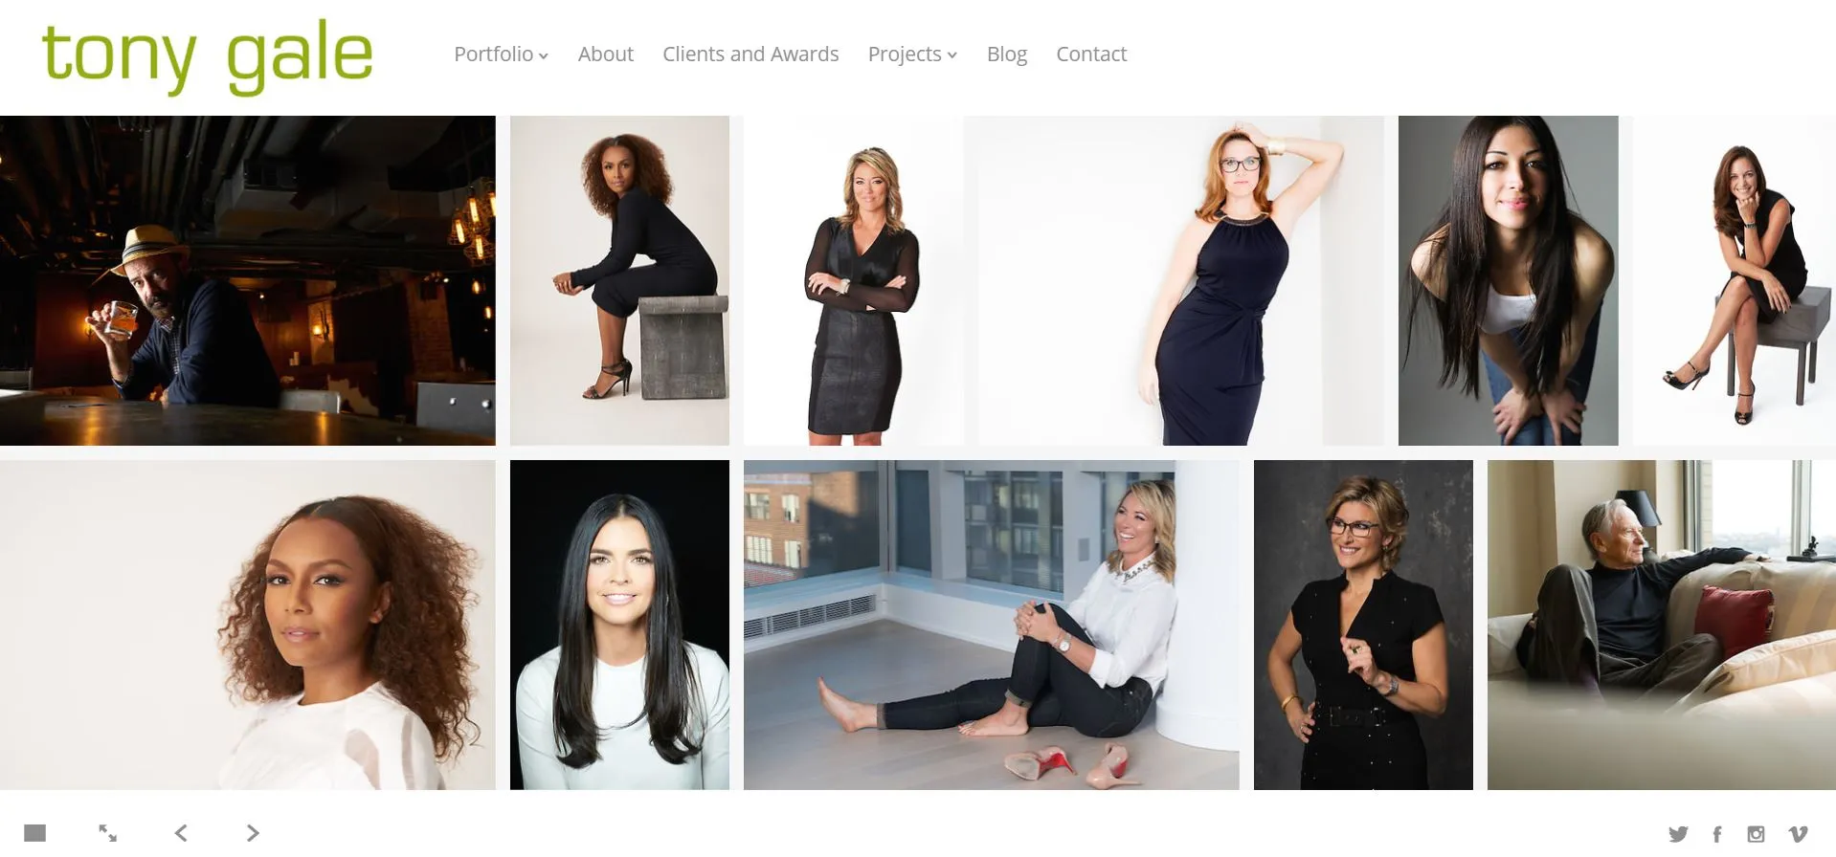Advance to next image with right arrow
1836x857 pixels.
253,833
